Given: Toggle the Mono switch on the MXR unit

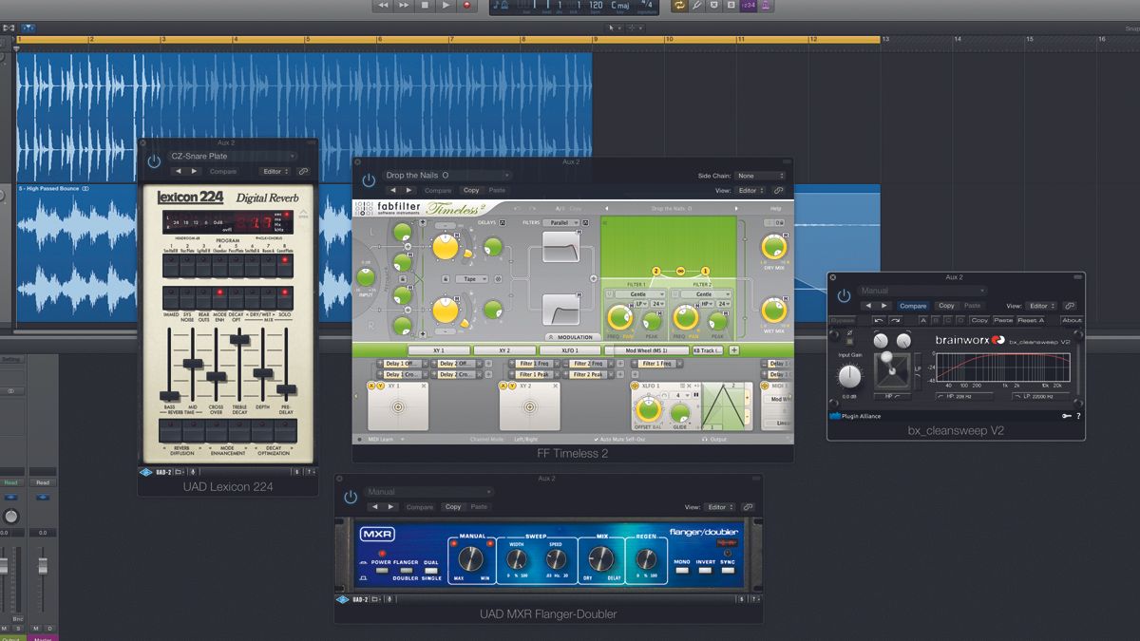Looking at the screenshot, I should click(682, 571).
